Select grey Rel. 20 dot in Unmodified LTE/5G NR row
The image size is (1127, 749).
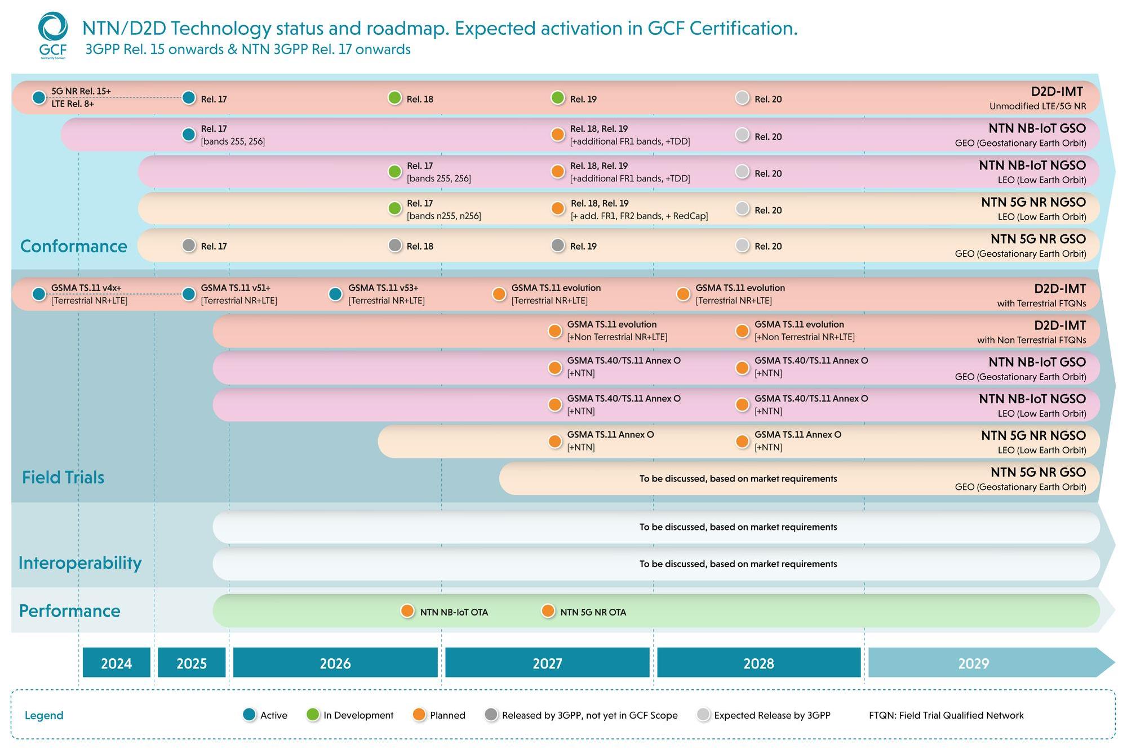(743, 97)
